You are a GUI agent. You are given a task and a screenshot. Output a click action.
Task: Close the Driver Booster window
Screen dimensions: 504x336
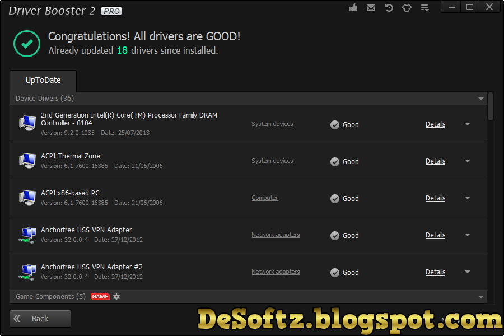pos(489,7)
